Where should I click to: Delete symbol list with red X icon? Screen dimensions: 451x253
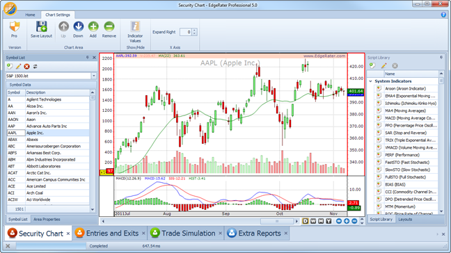click(x=26, y=66)
